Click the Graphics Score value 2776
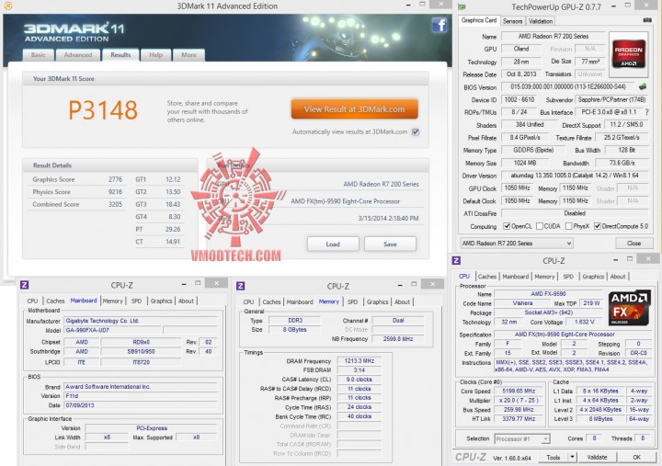Image resolution: width=662 pixels, height=466 pixels. click(x=115, y=179)
